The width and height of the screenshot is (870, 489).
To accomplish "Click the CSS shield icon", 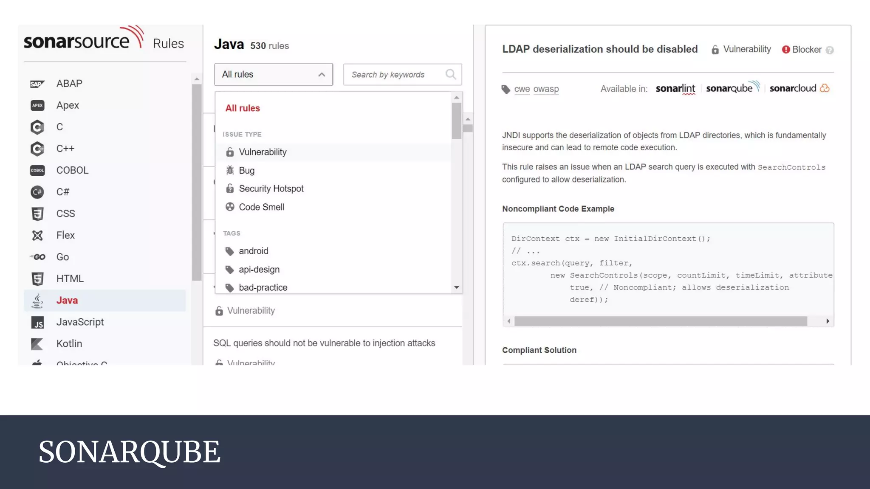I will point(37,214).
